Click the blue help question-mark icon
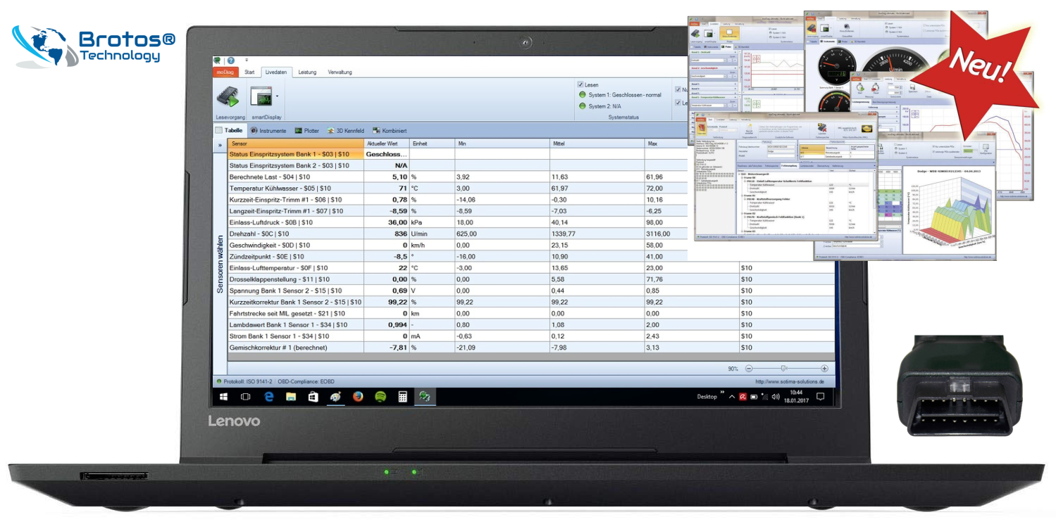 230,60
